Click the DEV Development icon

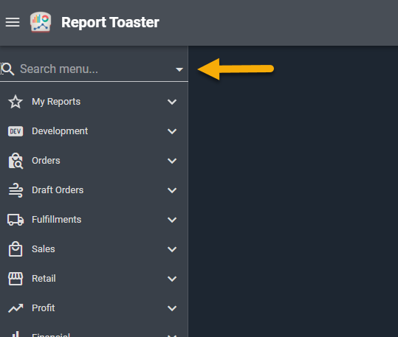(16, 131)
